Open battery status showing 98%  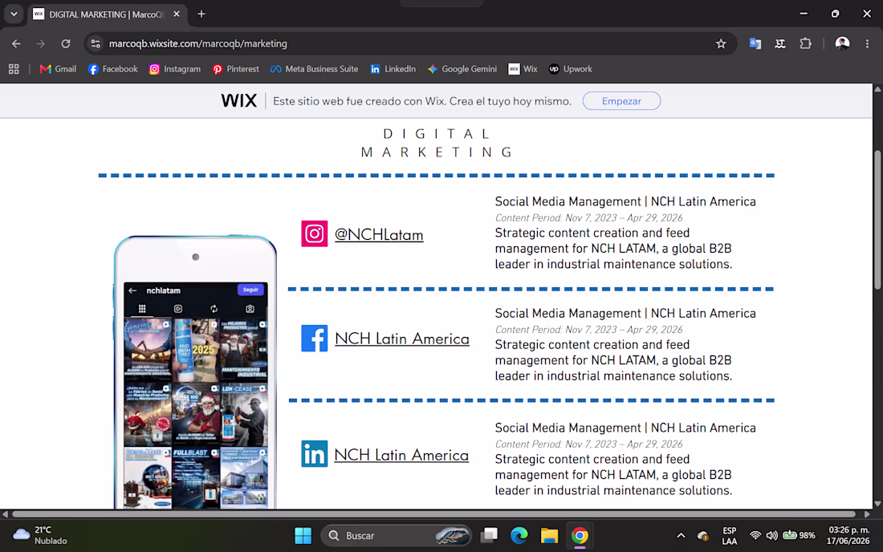799,536
